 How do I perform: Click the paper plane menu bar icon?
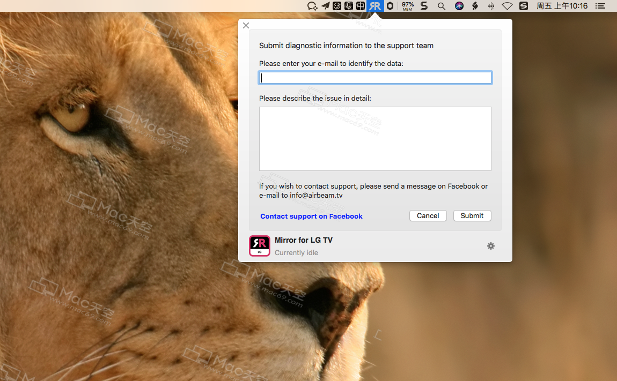tap(326, 6)
